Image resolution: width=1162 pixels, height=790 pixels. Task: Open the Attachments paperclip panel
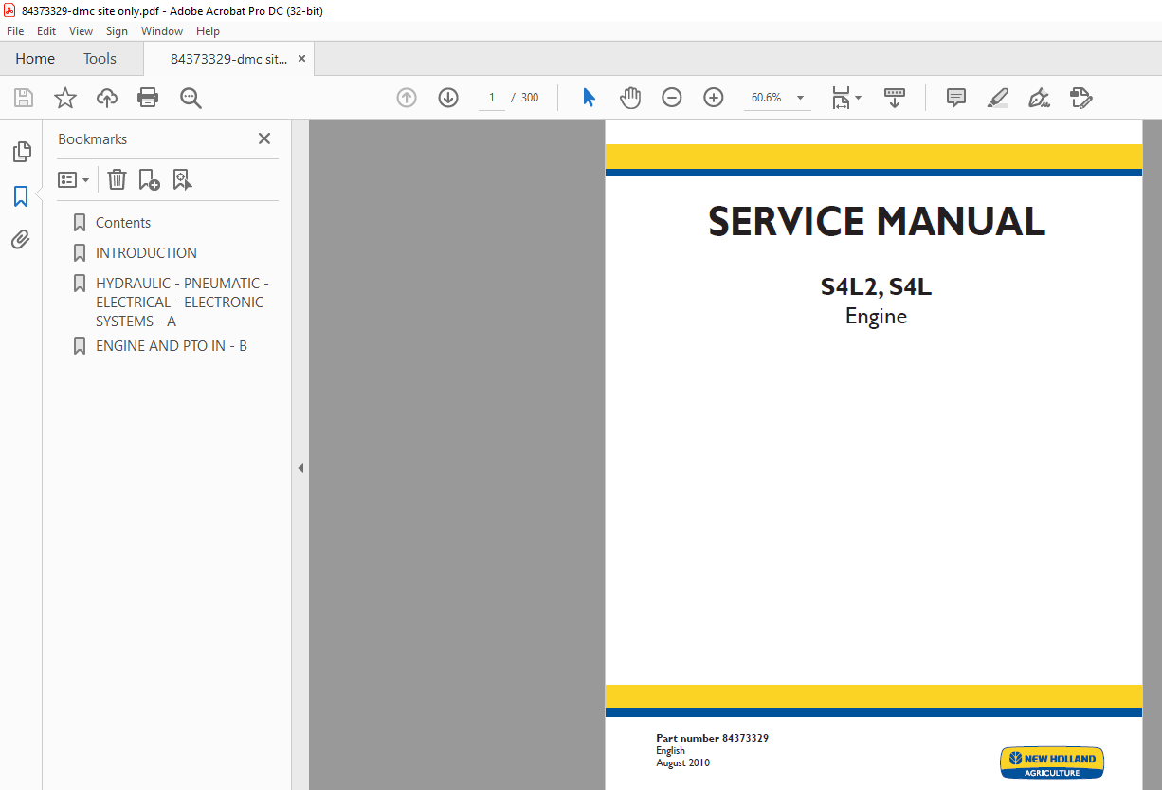click(x=21, y=239)
